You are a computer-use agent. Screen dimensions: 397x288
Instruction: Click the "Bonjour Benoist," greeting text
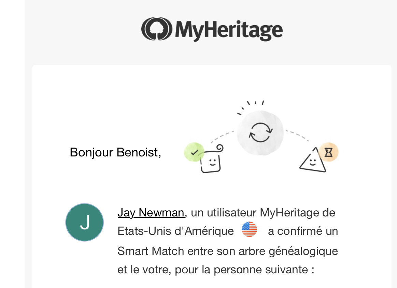coord(115,152)
